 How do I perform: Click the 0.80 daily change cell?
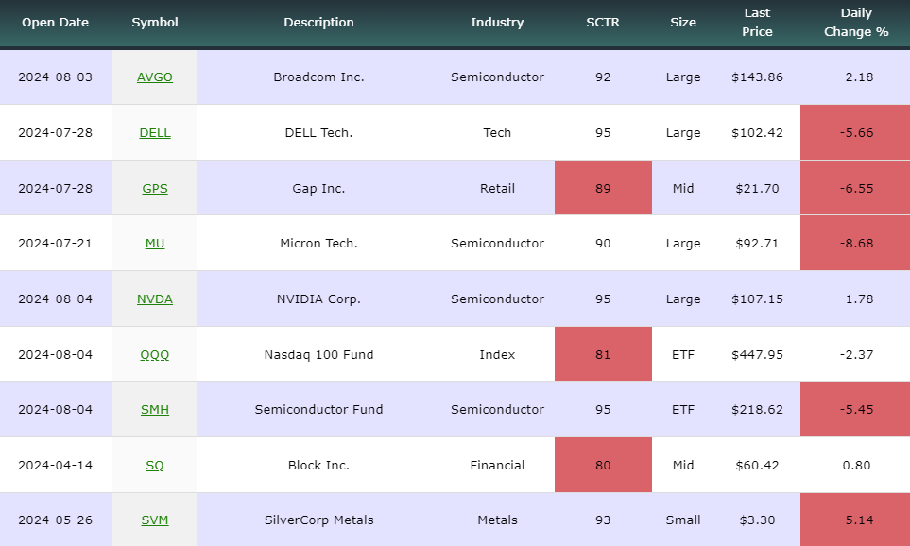[856, 466]
